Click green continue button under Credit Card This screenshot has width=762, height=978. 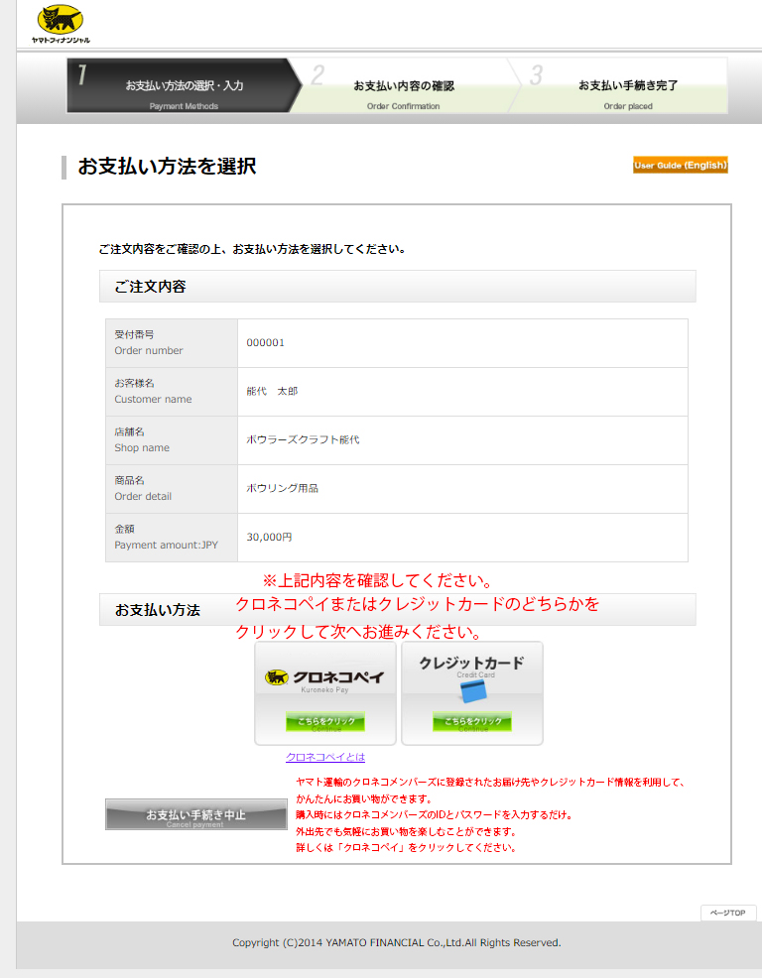point(472,722)
